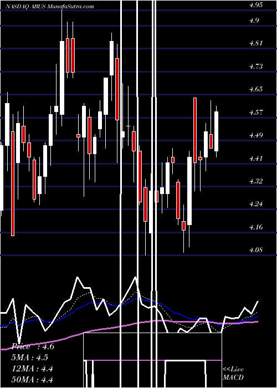This screenshot has height=388, width=277.
Task: Click the 4.9 price axis label
Action: [x=255, y=20]
